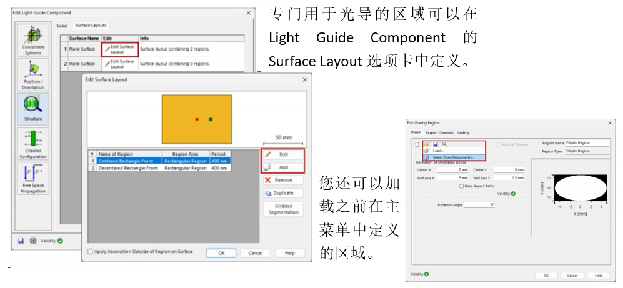Click the Rotation Angle input field
The height and width of the screenshot is (288, 623).
click(479, 204)
